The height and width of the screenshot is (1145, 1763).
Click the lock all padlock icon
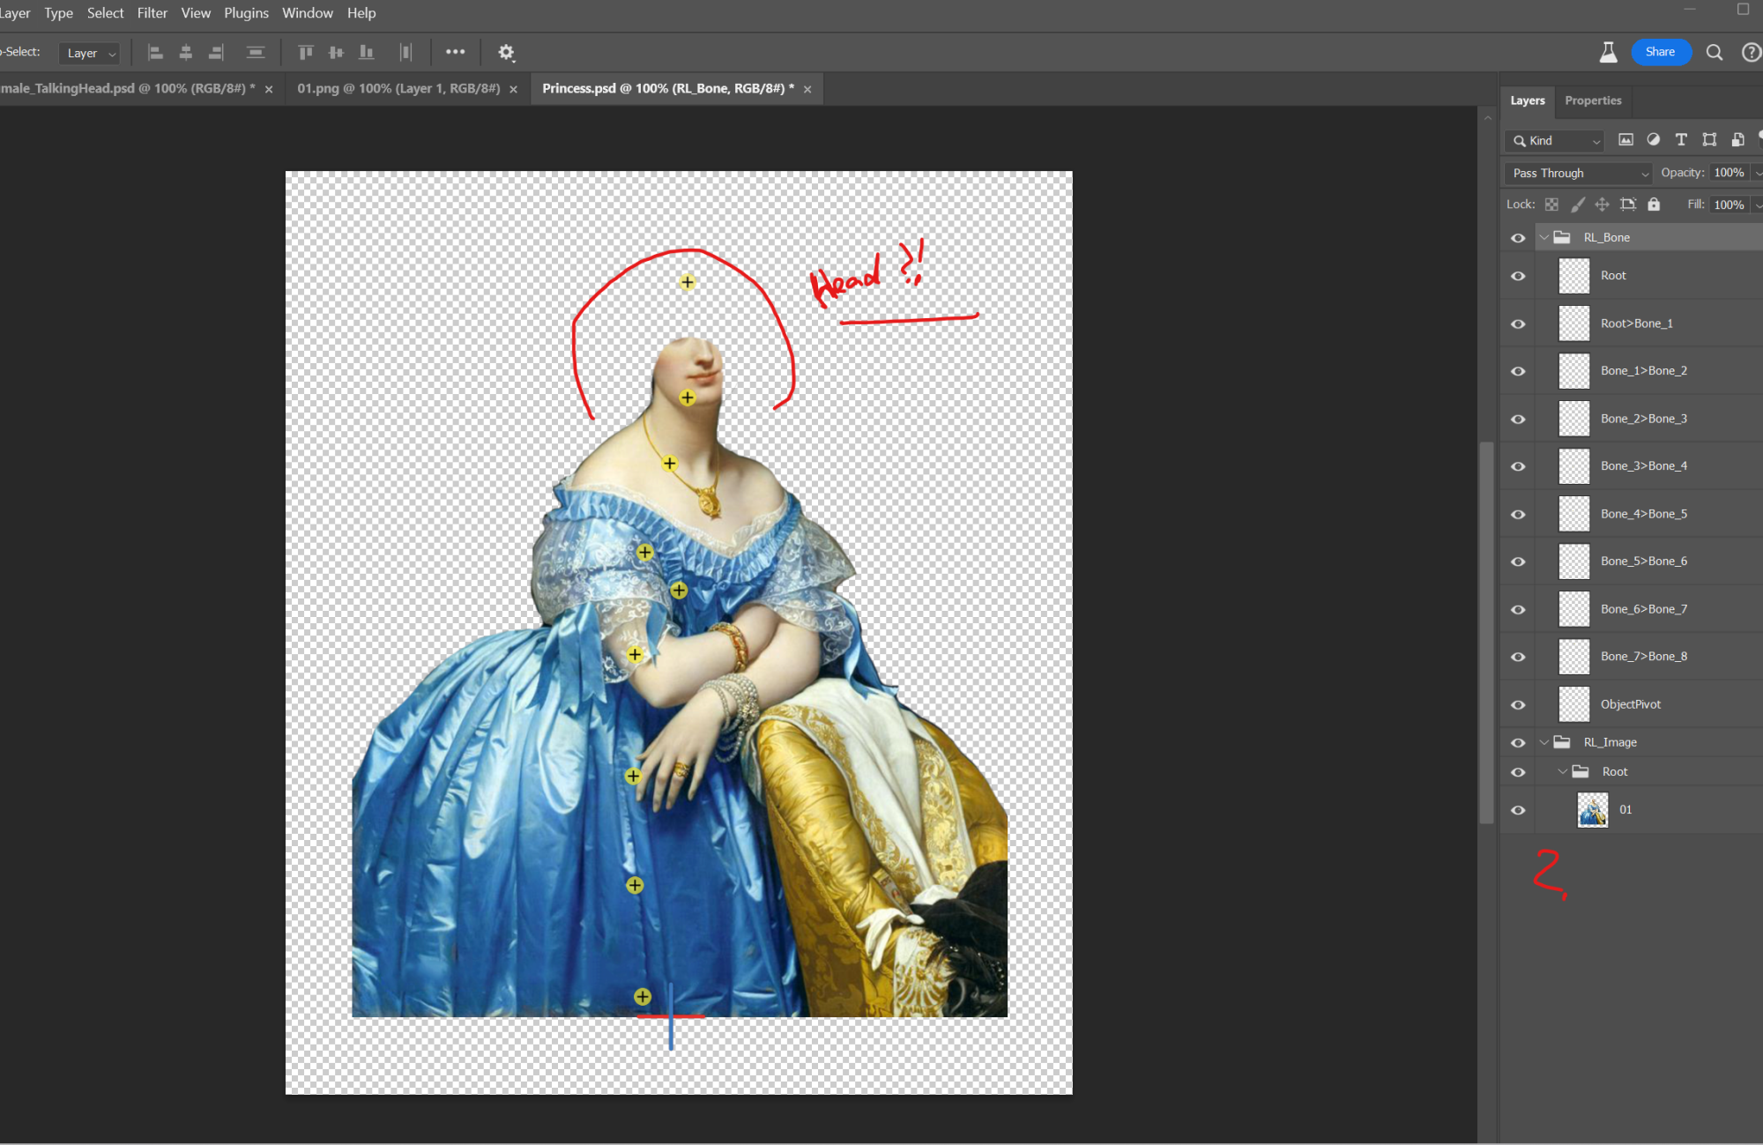coord(1654,204)
